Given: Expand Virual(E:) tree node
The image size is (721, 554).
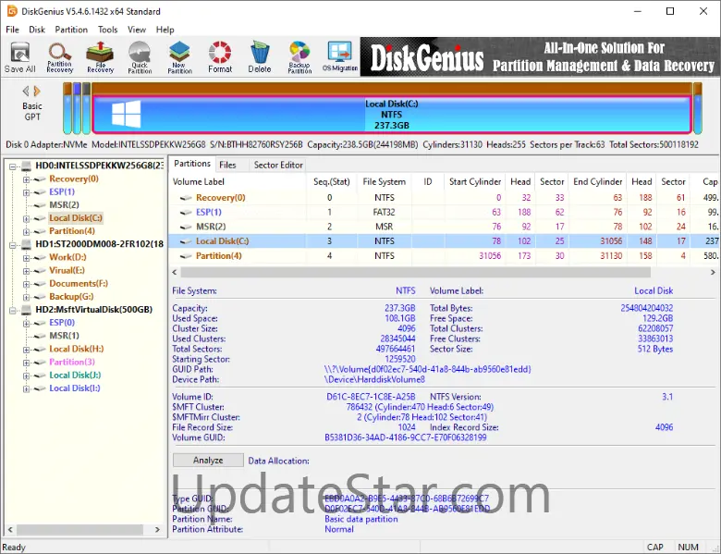Looking at the screenshot, I should 26,271.
